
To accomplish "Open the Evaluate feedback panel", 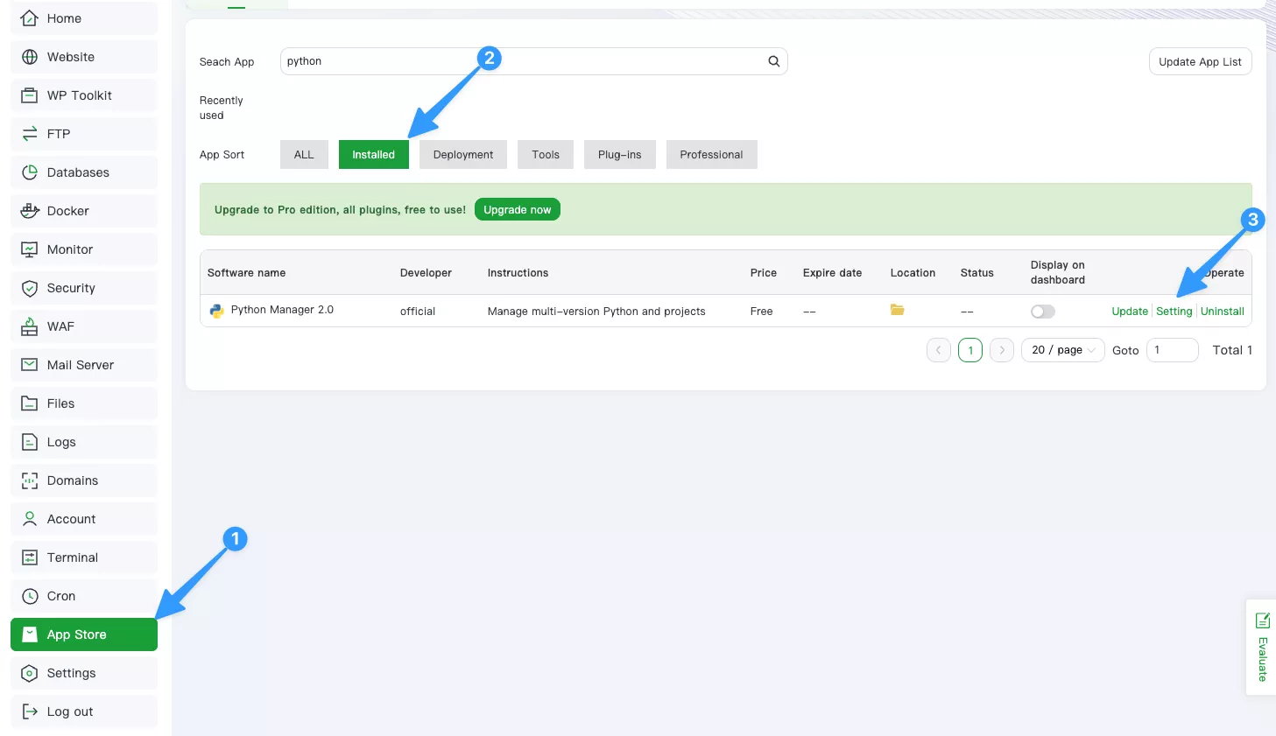I will coord(1262,648).
